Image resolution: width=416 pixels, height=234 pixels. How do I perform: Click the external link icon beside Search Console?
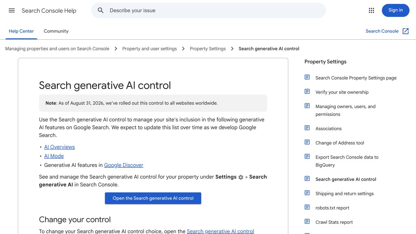(406, 31)
